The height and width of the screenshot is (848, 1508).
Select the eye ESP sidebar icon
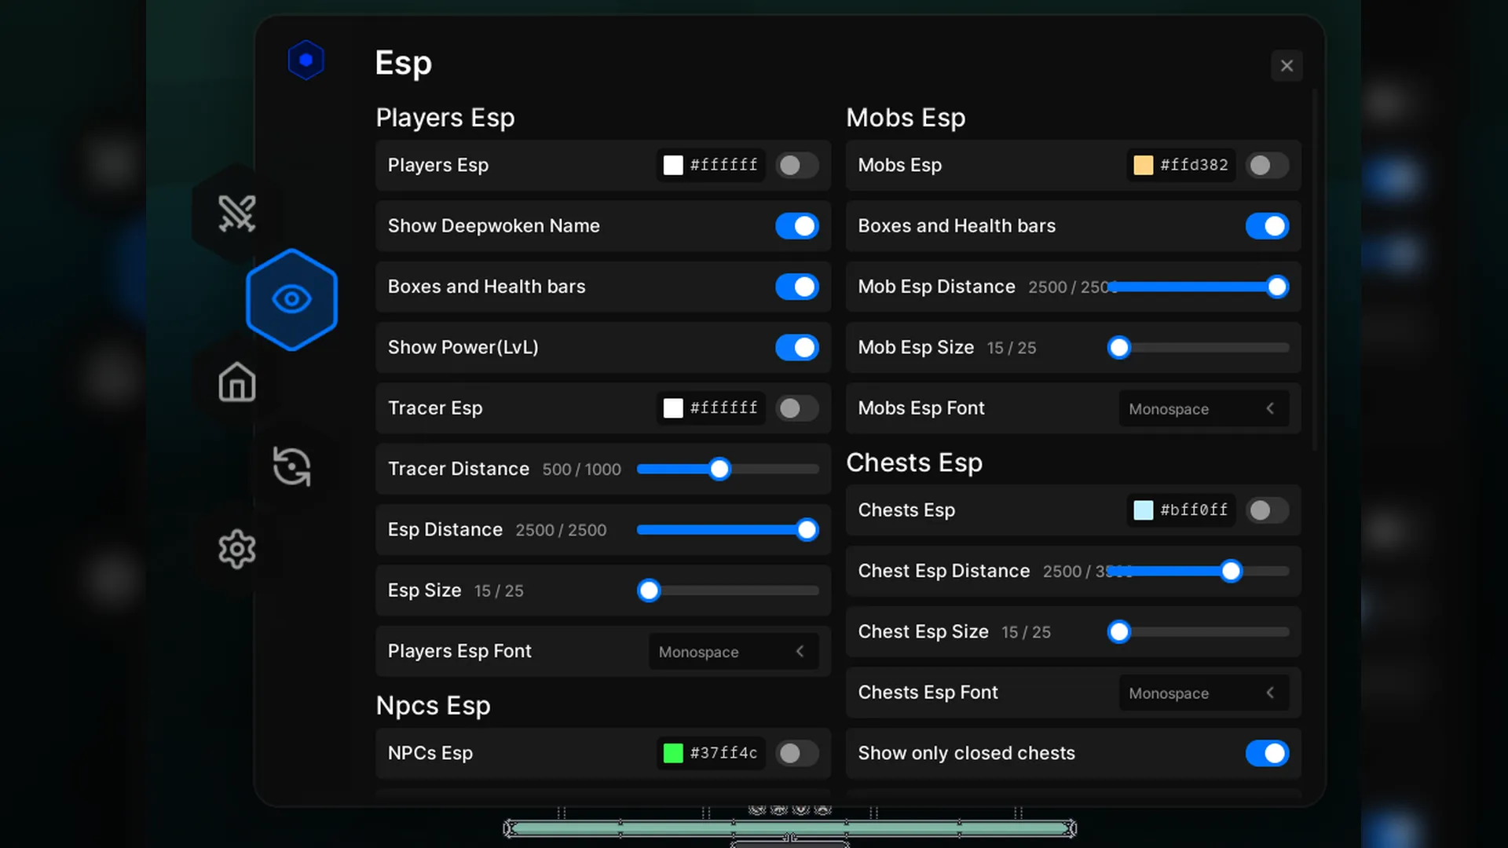coord(291,299)
